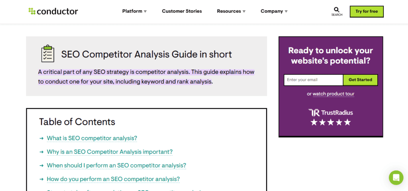
Task: Expand the Company dropdown menu
Action: pyautogui.click(x=274, y=11)
